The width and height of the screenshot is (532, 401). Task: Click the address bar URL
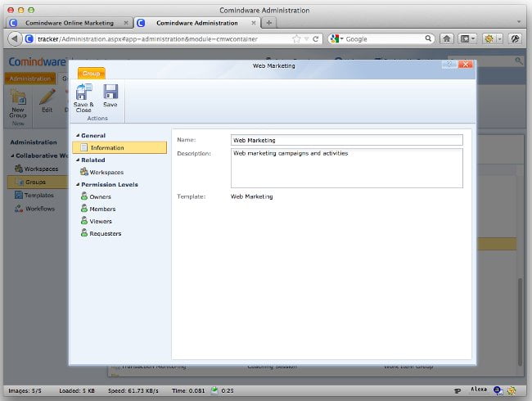(x=147, y=39)
